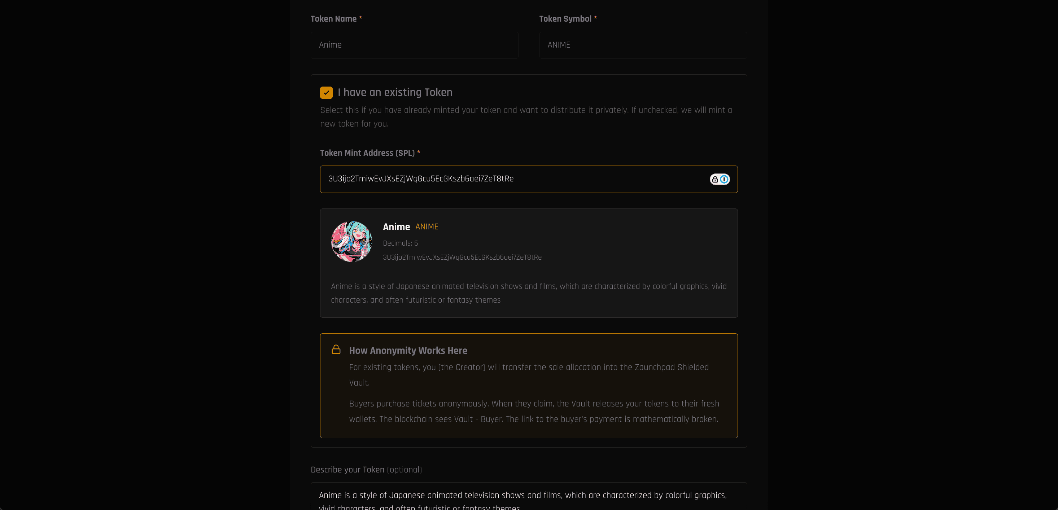Click the orange lock icon beside How Anonymity Works
Image resolution: width=1058 pixels, height=510 pixels.
pyautogui.click(x=336, y=349)
